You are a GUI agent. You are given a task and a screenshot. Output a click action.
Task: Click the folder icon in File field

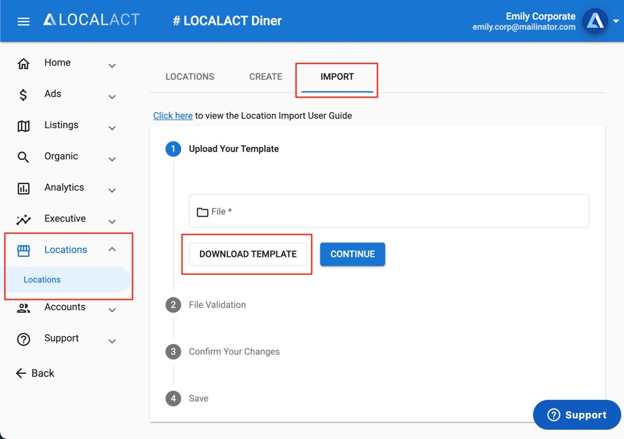click(x=203, y=212)
